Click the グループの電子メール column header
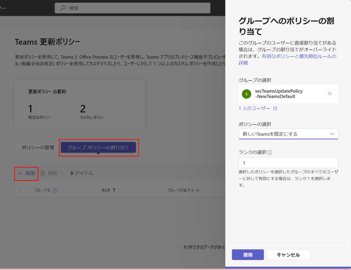The height and width of the screenshot is (270, 351). point(184,190)
